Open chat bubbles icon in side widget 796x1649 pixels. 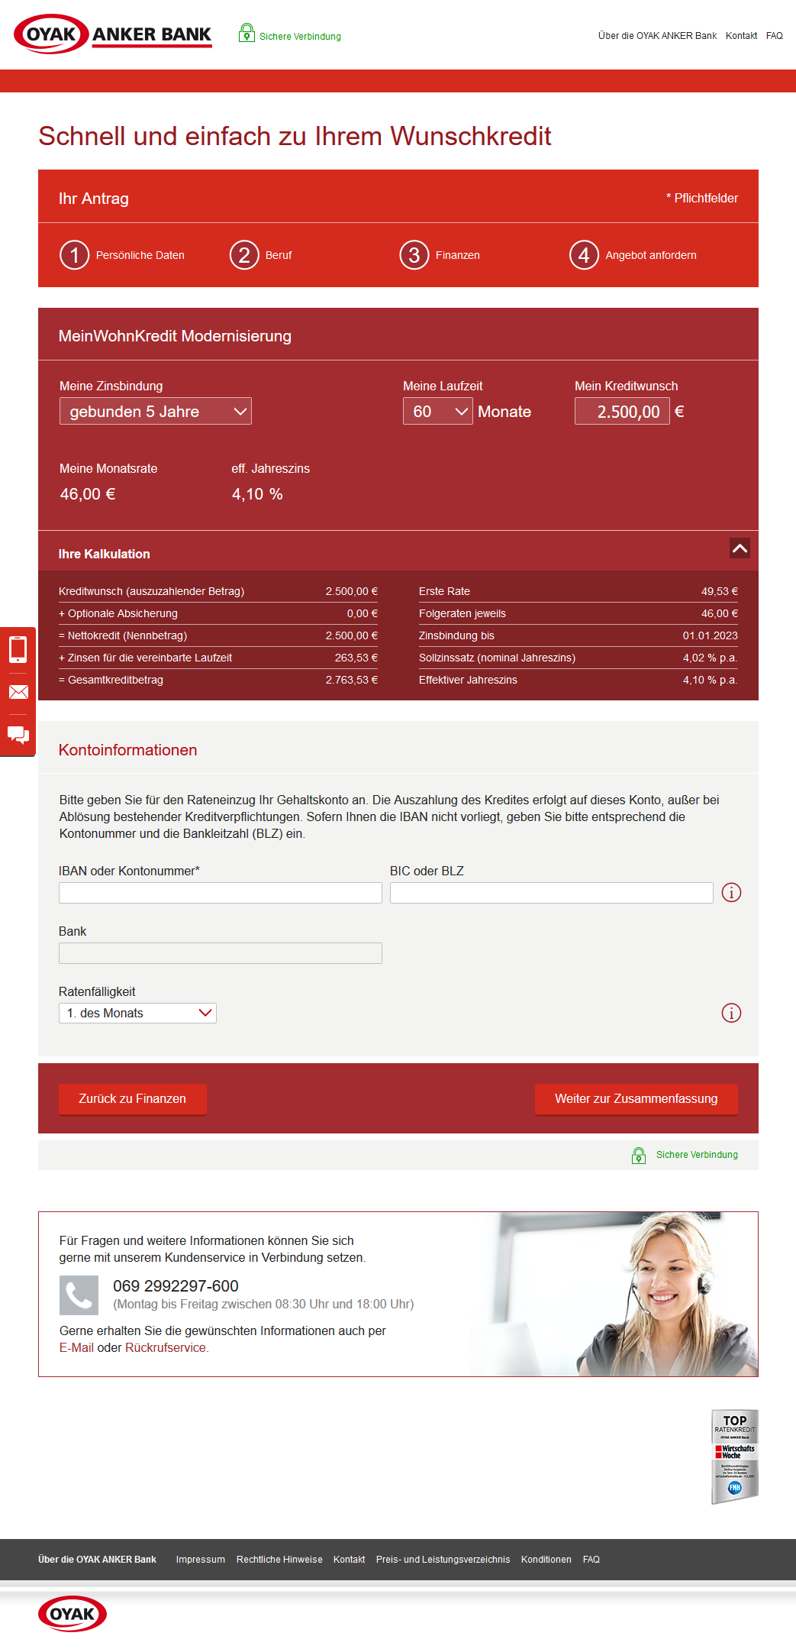tap(18, 735)
